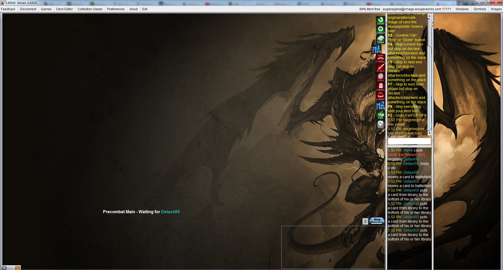Screen dimensions: 503x270
Task: Click the End Combat step icon
Action: [x=380, y=96]
